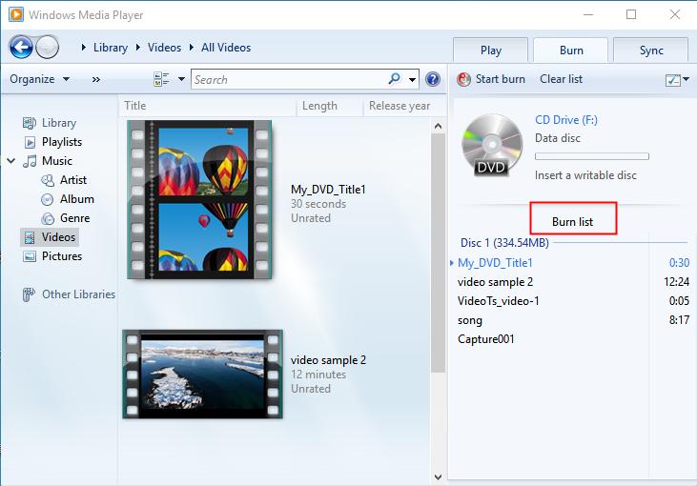The image size is (697, 486).
Task: Open the Organize dropdown menu
Action: coord(40,79)
